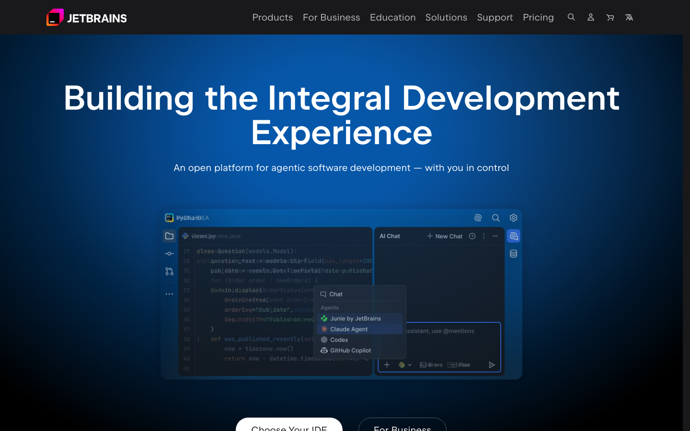Image resolution: width=690 pixels, height=431 pixels.
Task: Select the Commit tool window icon
Action: tap(169, 254)
